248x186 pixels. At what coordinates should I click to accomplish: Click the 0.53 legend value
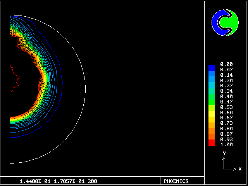point(226,107)
